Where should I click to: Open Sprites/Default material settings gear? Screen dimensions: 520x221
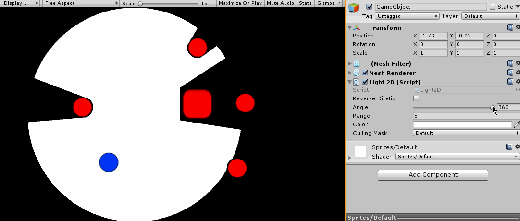point(518,147)
